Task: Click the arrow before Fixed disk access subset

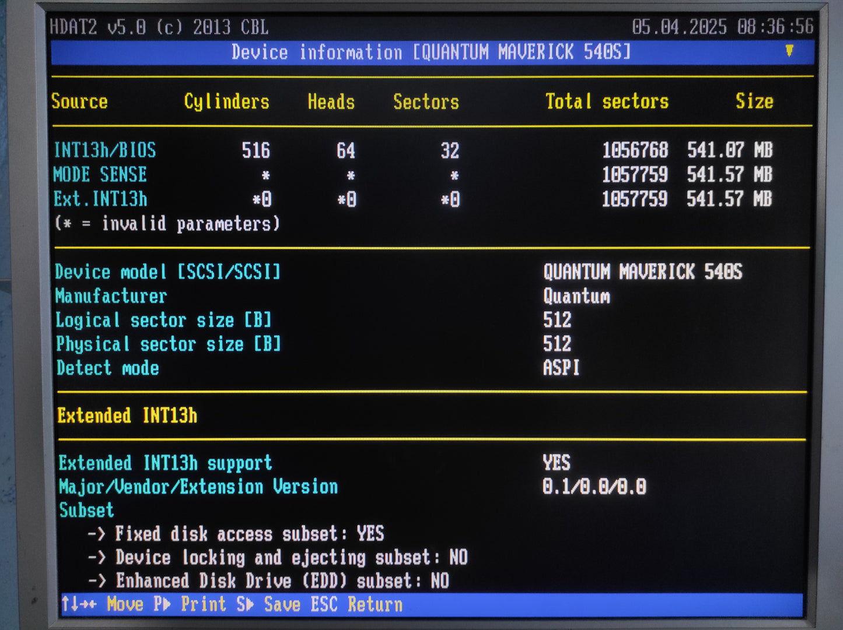Action: [96, 534]
